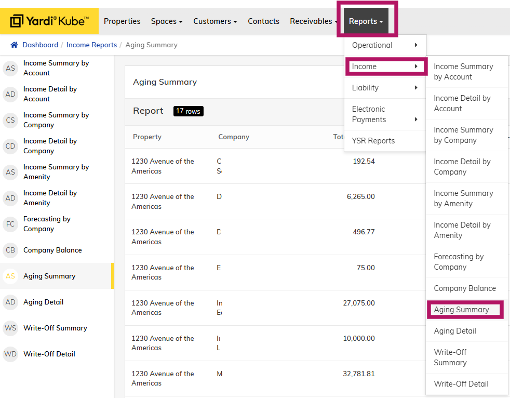Choose Aging Detail from Income submenu
Viewport: 510px width, 398px height.
point(455,331)
